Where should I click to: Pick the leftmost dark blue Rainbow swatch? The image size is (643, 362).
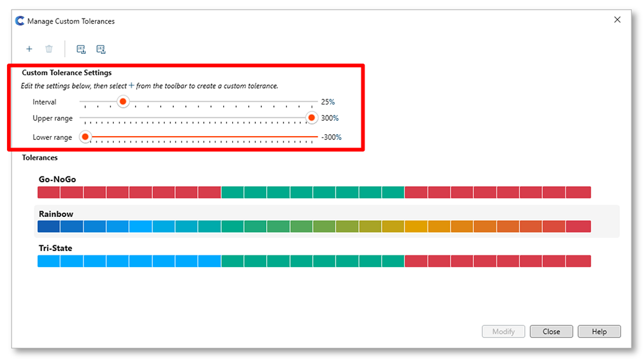[x=49, y=227]
